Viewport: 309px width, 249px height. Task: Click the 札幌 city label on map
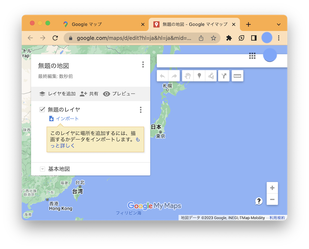167,86
